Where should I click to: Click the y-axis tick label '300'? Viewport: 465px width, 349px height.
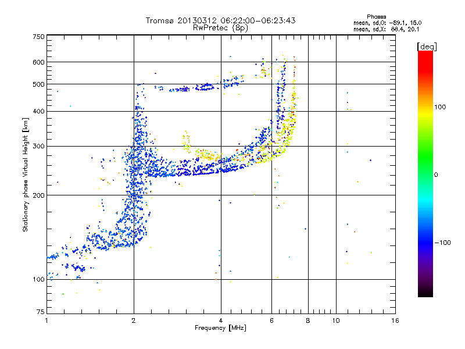coord(38,146)
